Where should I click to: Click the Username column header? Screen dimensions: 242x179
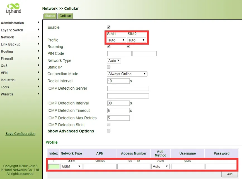[188, 153]
